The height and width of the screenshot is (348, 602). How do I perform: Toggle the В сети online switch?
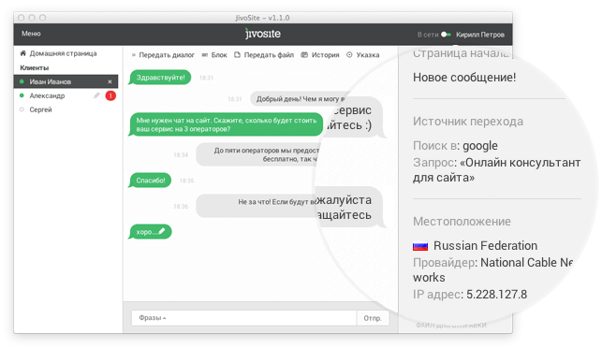point(446,35)
